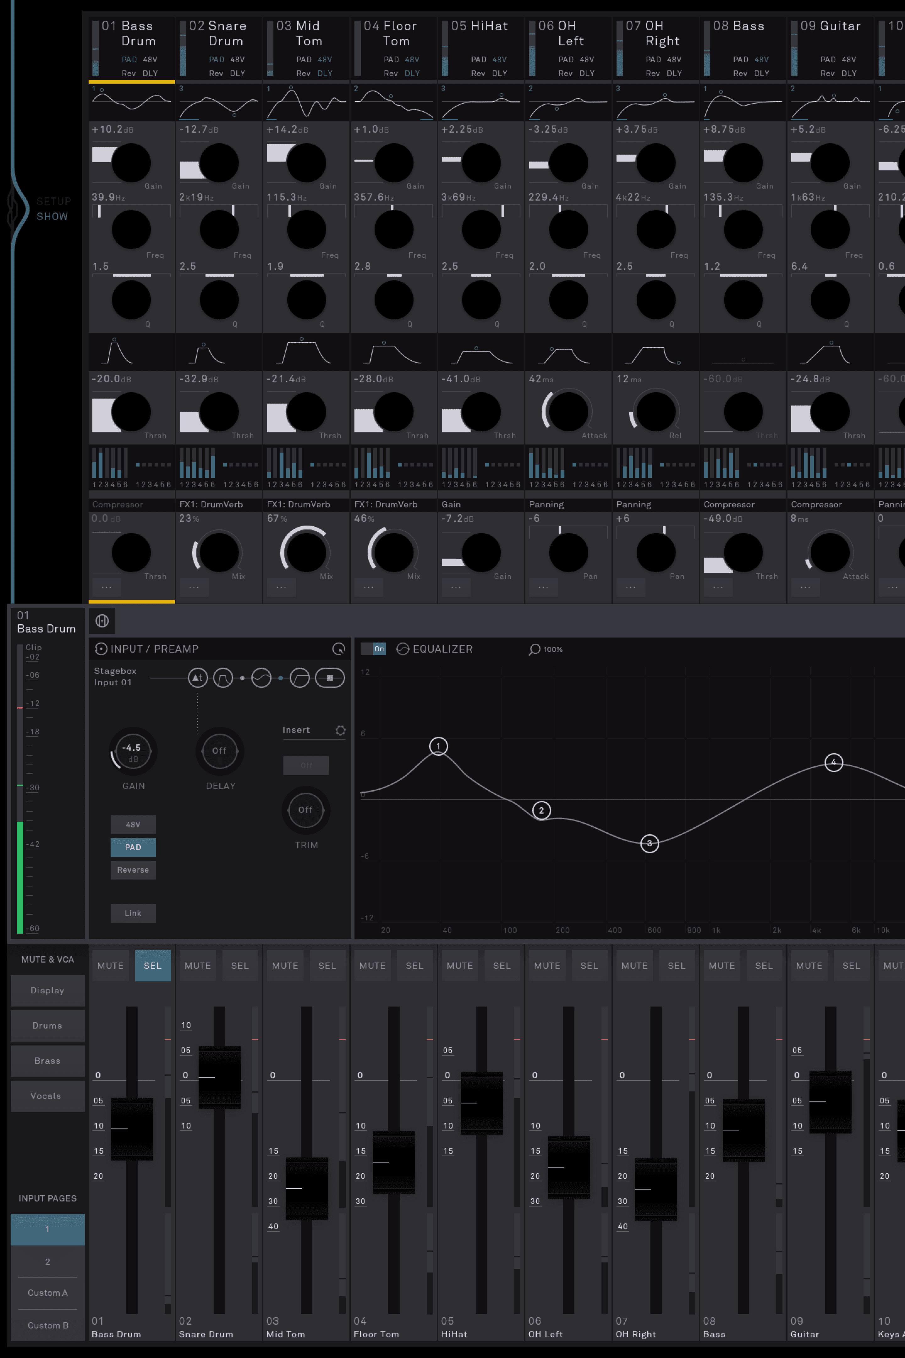Select the dynamics stage icon in signal chain
This screenshot has width=905, height=1358.
pyautogui.click(x=299, y=678)
